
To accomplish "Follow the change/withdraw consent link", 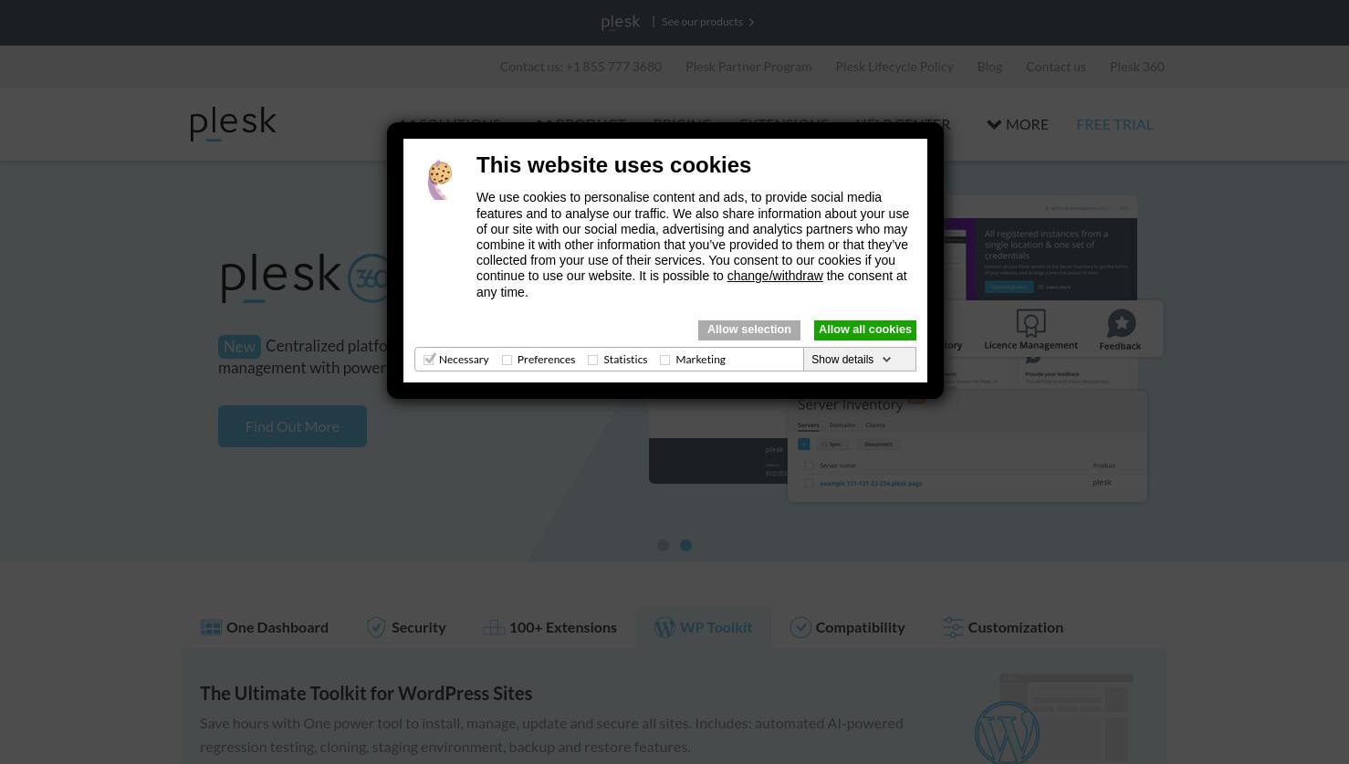I will [775, 276].
